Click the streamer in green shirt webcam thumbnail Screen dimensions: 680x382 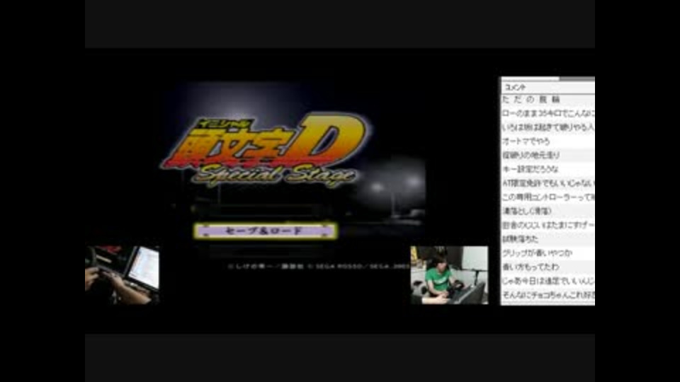[x=449, y=275]
